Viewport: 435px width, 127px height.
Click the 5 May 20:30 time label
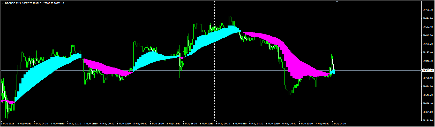coord(207,124)
